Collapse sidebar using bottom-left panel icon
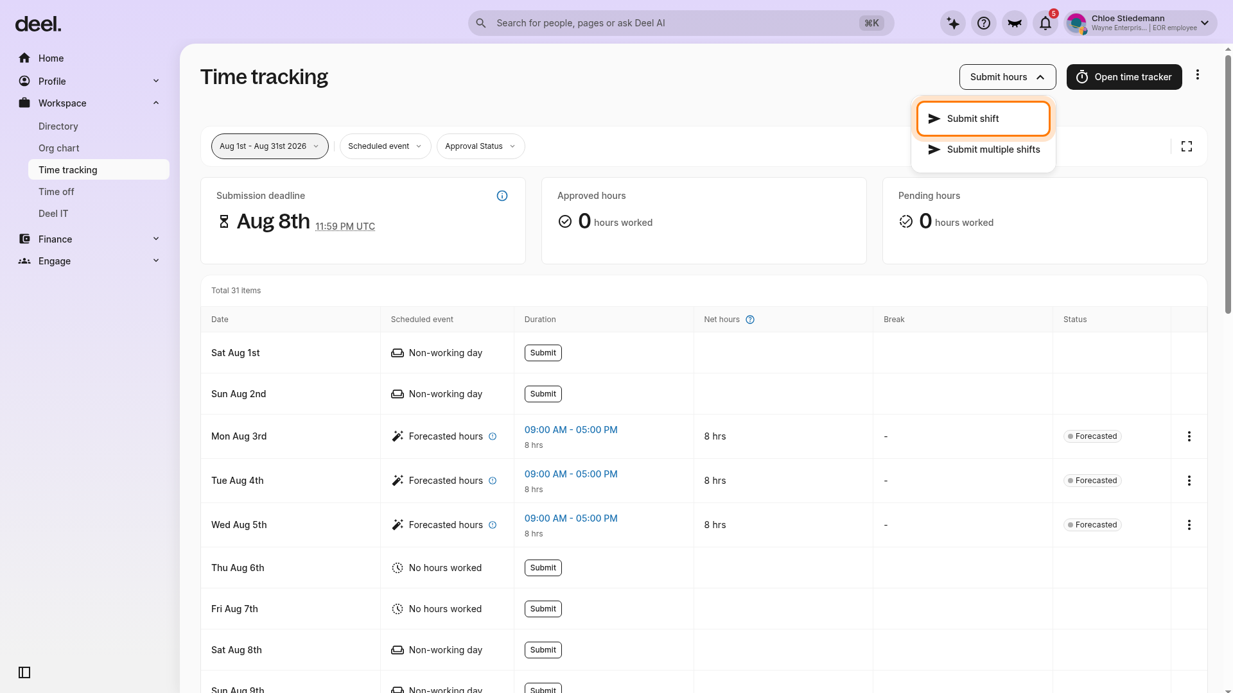Viewport: 1233px width, 693px height. pyautogui.click(x=24, y=672)
